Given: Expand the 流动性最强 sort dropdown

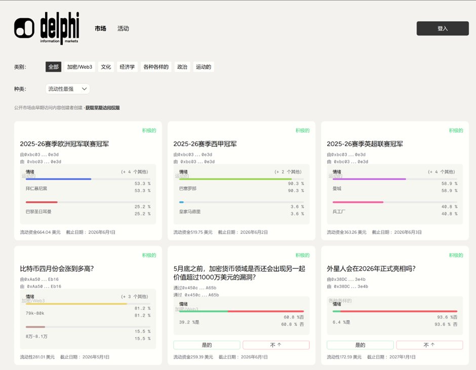Looking at the screenshot, I should (x=67, y=89).
